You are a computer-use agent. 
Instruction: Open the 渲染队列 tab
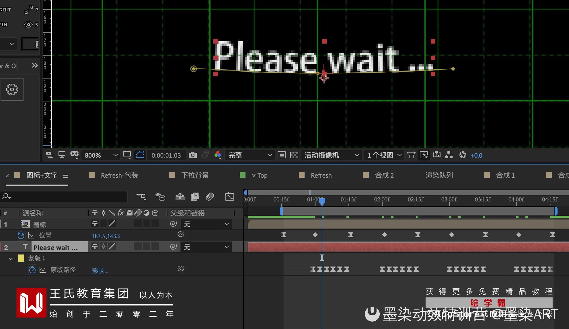tap(439, 175)
